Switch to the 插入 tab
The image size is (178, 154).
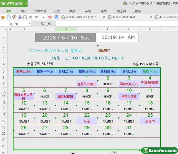(x=24, y=11)
